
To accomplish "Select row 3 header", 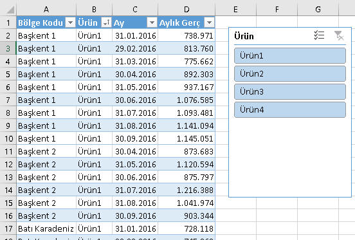I will point(8,48).
